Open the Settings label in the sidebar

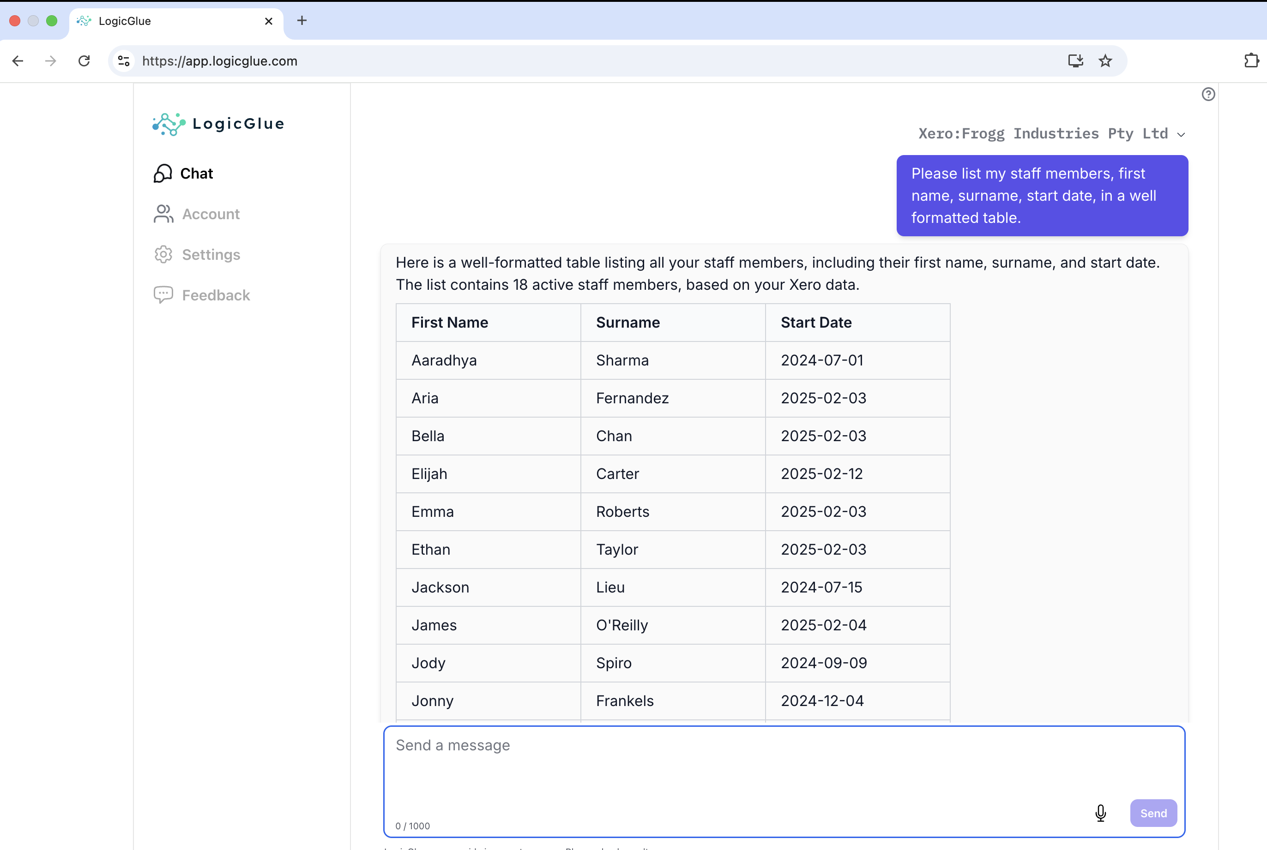click(x=211, y=255)
